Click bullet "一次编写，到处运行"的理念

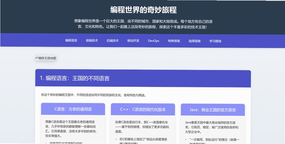tap(214, 142)
